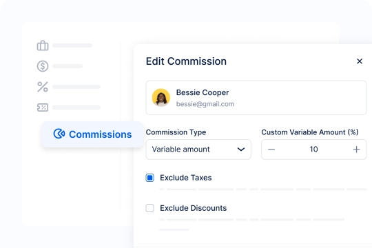The width and height of the screenshot is (372, 248).
Task: Click the amount field showing 10
Action: click(313, 149)
